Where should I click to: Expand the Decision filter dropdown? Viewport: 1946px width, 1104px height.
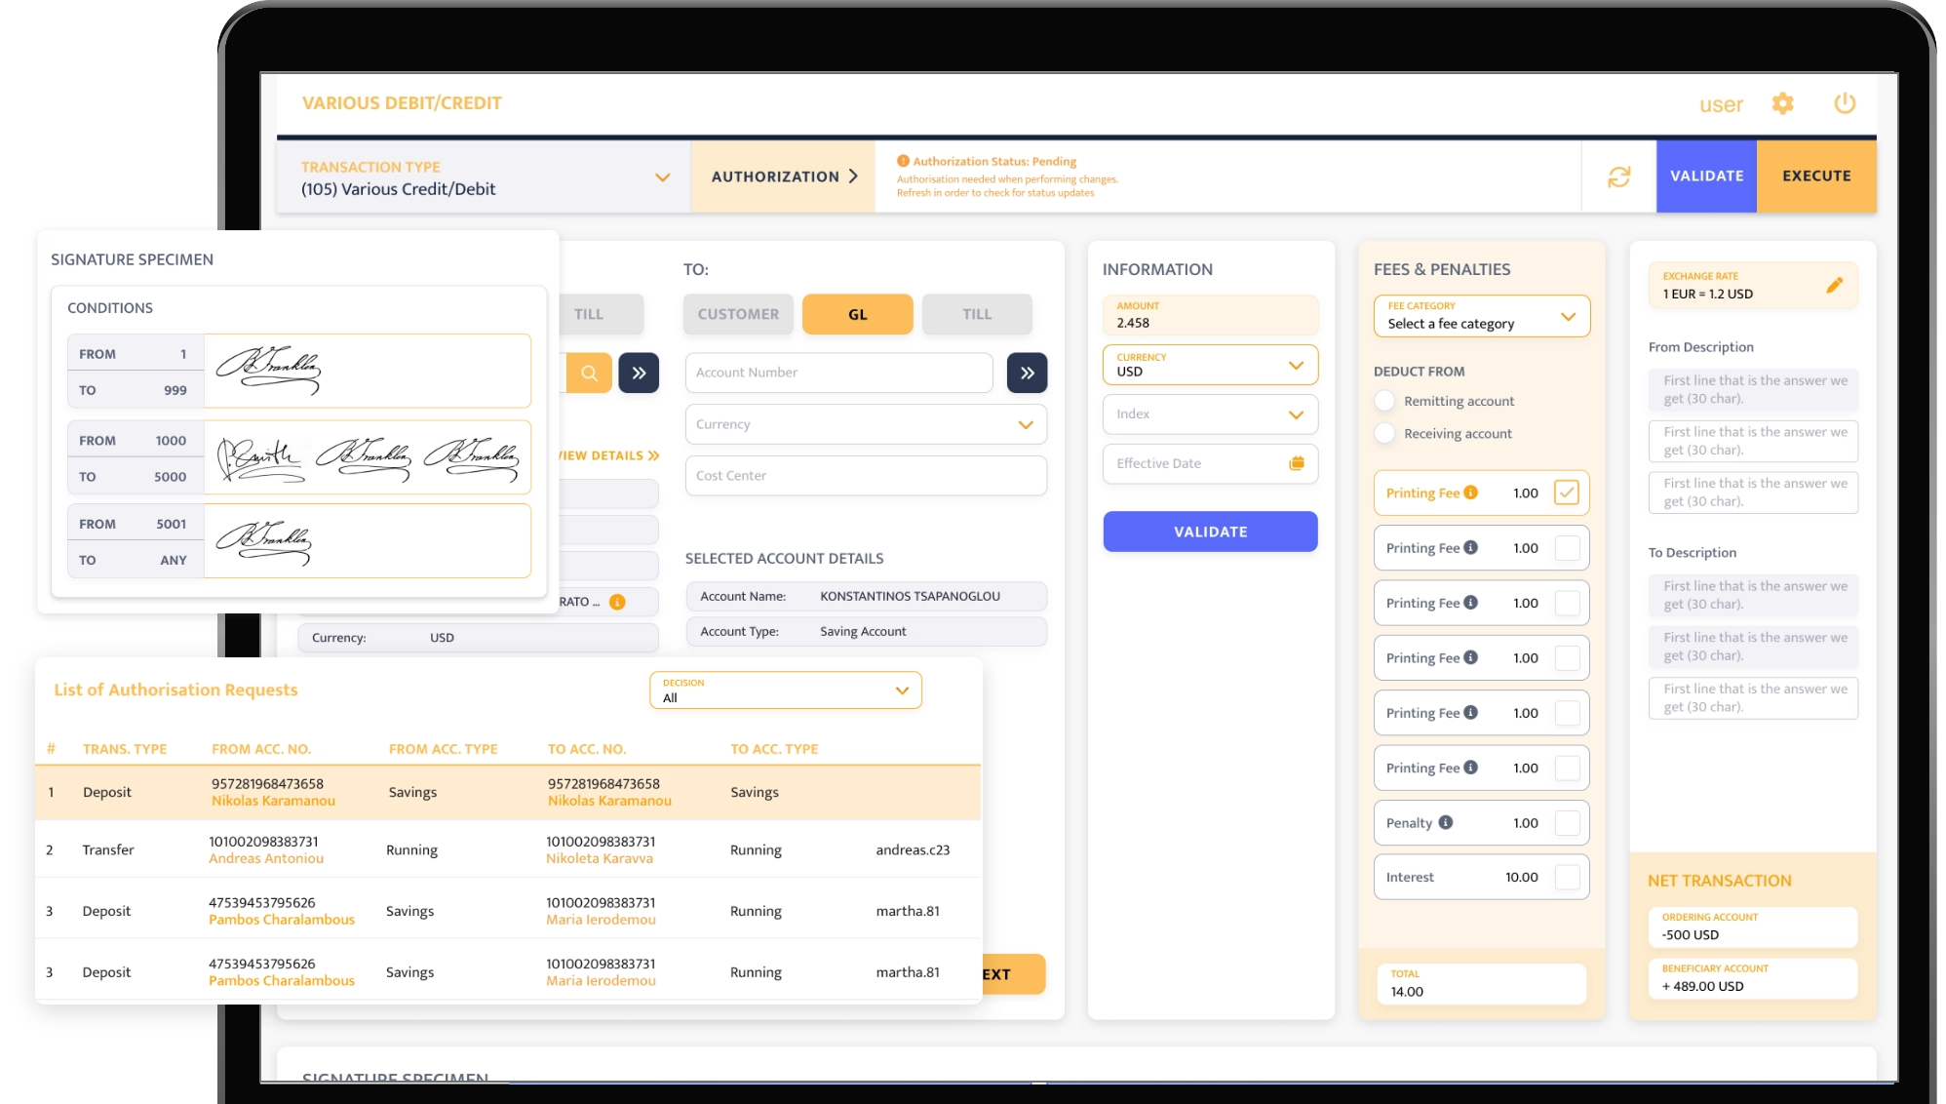point(902,690)
